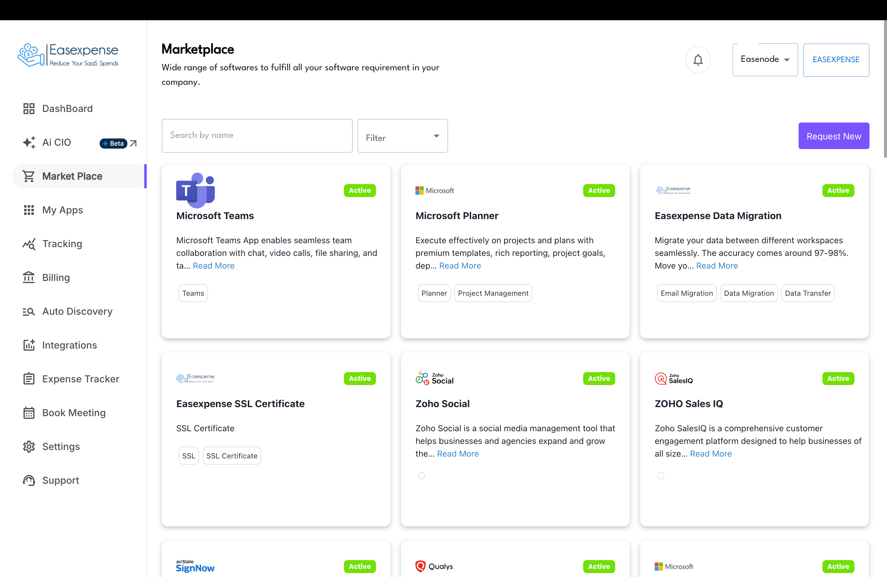Click the Microsoft logo on Planner card
The height and width of the screenshot is (577, 887).
[x=434, y=190]
